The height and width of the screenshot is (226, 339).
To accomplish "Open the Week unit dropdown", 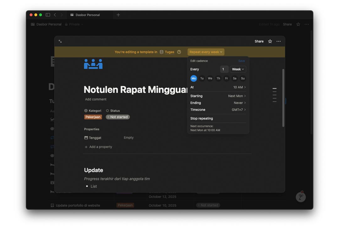I will 238,69.
